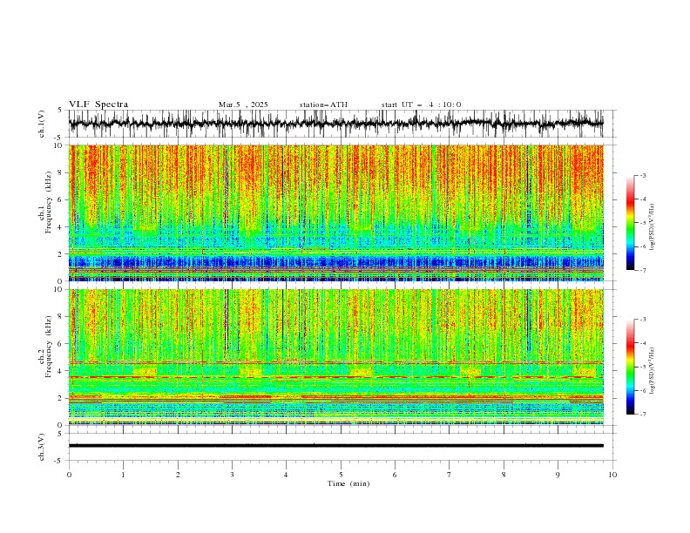The height and width of the screenshot is (533, 690).
Task: Click the time axis tick label "3"
Action: tap(232, 475)
